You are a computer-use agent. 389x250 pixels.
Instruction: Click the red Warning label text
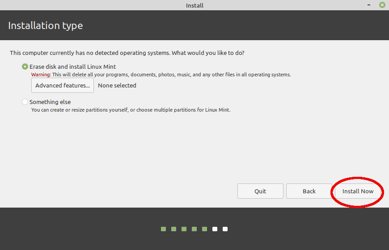[x=41, y=75]
